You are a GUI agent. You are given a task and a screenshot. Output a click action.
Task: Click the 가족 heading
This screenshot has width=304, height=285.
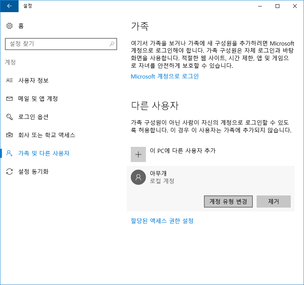pos(140,27)
